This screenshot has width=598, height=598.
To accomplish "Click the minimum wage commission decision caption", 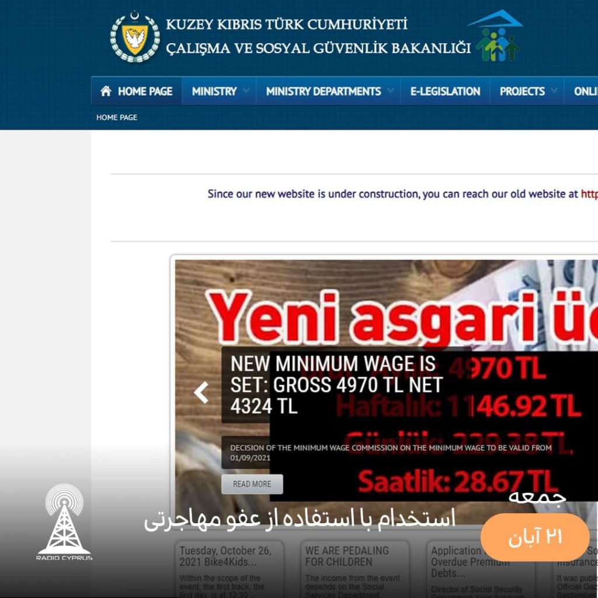I will 391,453.
